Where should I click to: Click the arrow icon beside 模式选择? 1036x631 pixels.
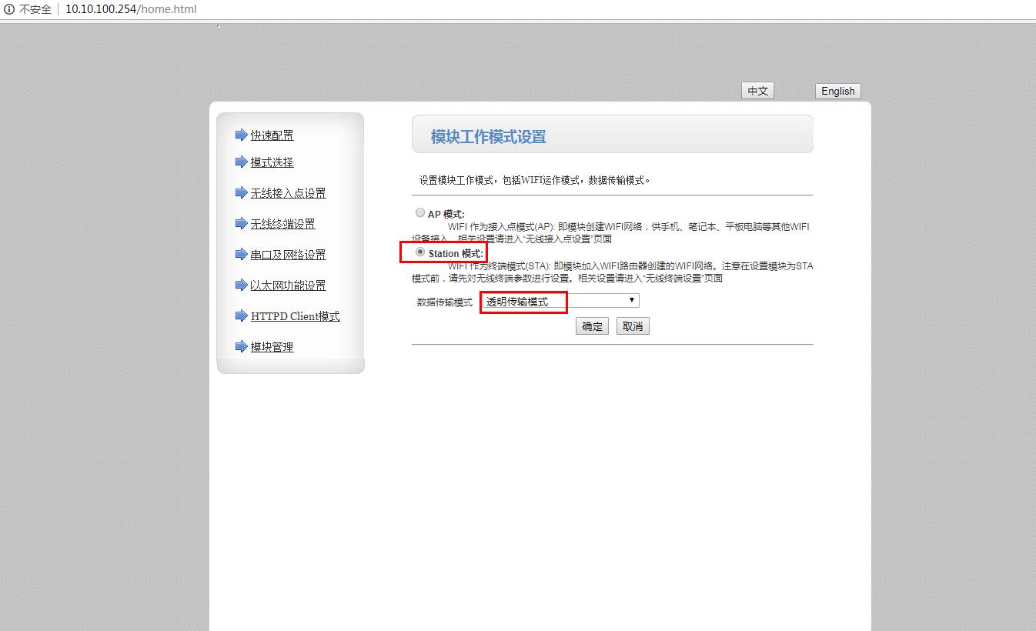pos(241,162)
